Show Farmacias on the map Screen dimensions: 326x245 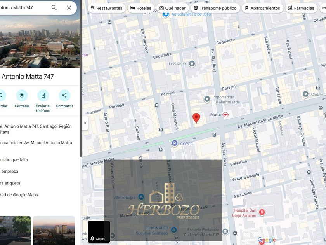coord(301,8)
